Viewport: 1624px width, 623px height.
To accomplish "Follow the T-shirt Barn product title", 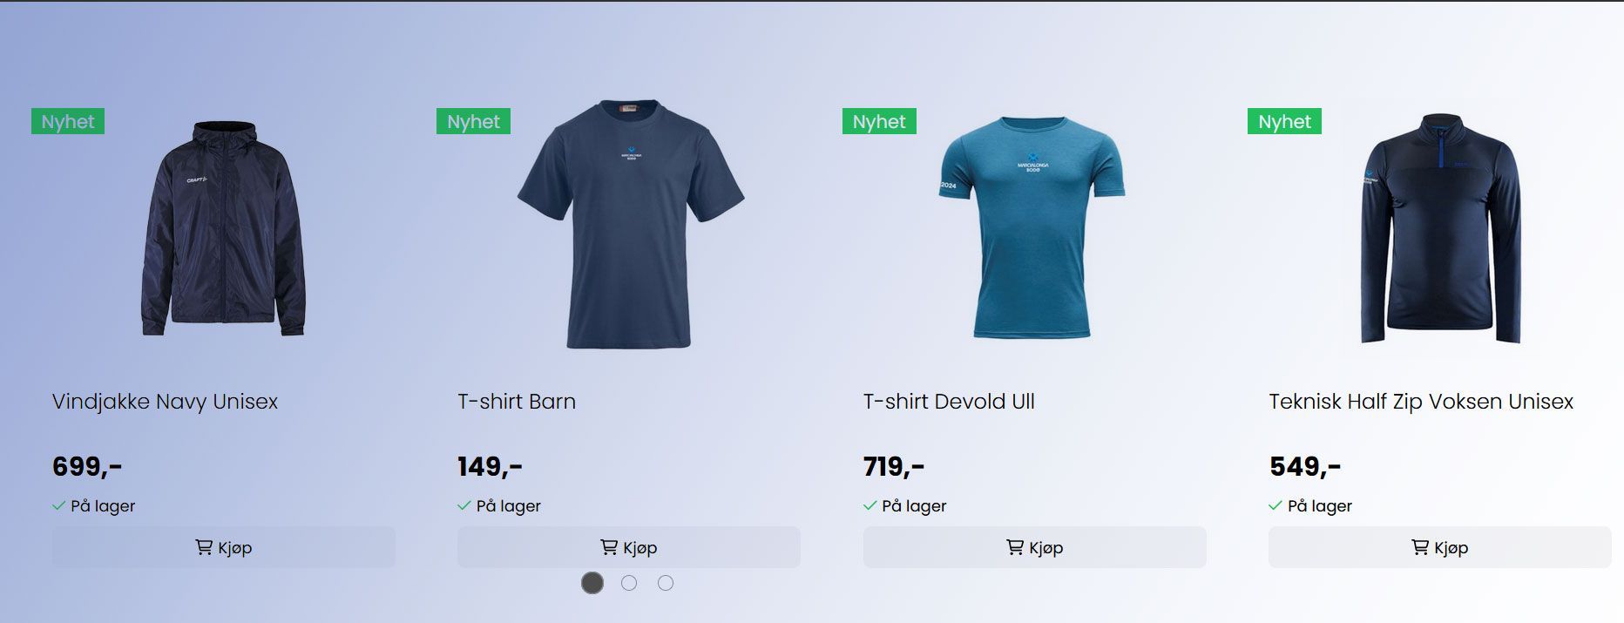I will pyautogui.click(x=517, y=402).
